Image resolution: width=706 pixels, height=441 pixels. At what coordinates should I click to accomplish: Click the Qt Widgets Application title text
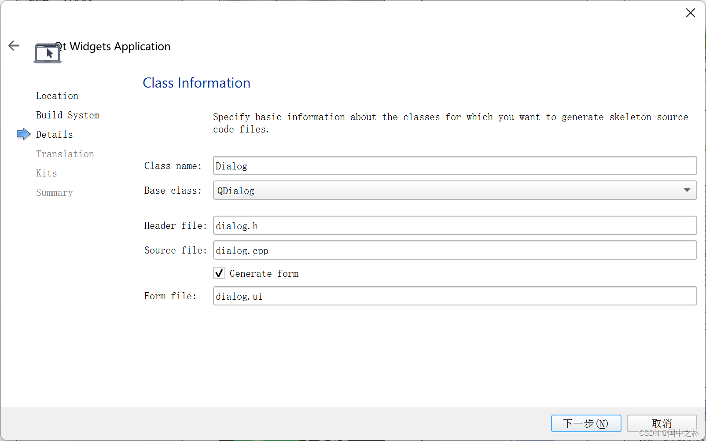click(113, 46)
